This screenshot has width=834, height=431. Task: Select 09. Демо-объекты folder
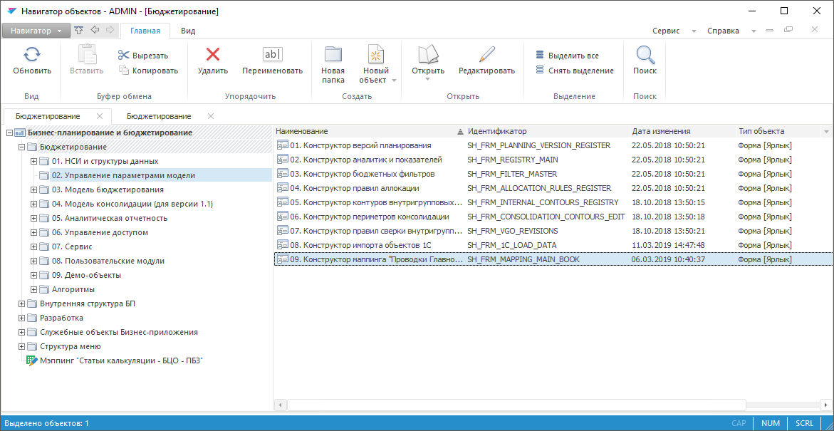coord(86,276)
